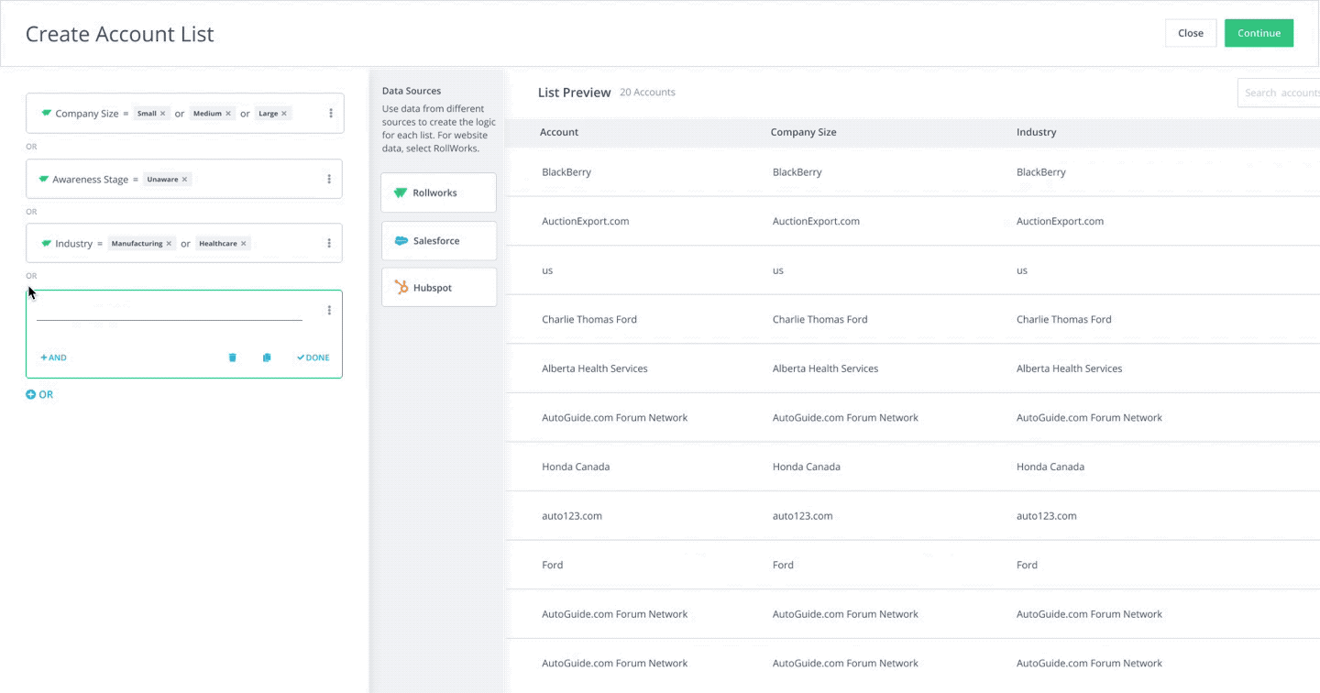Remove the Manufacturing industry tag
Image resolution: width=1320 pixels, height=693 pixels.
(x=169, y=244)
